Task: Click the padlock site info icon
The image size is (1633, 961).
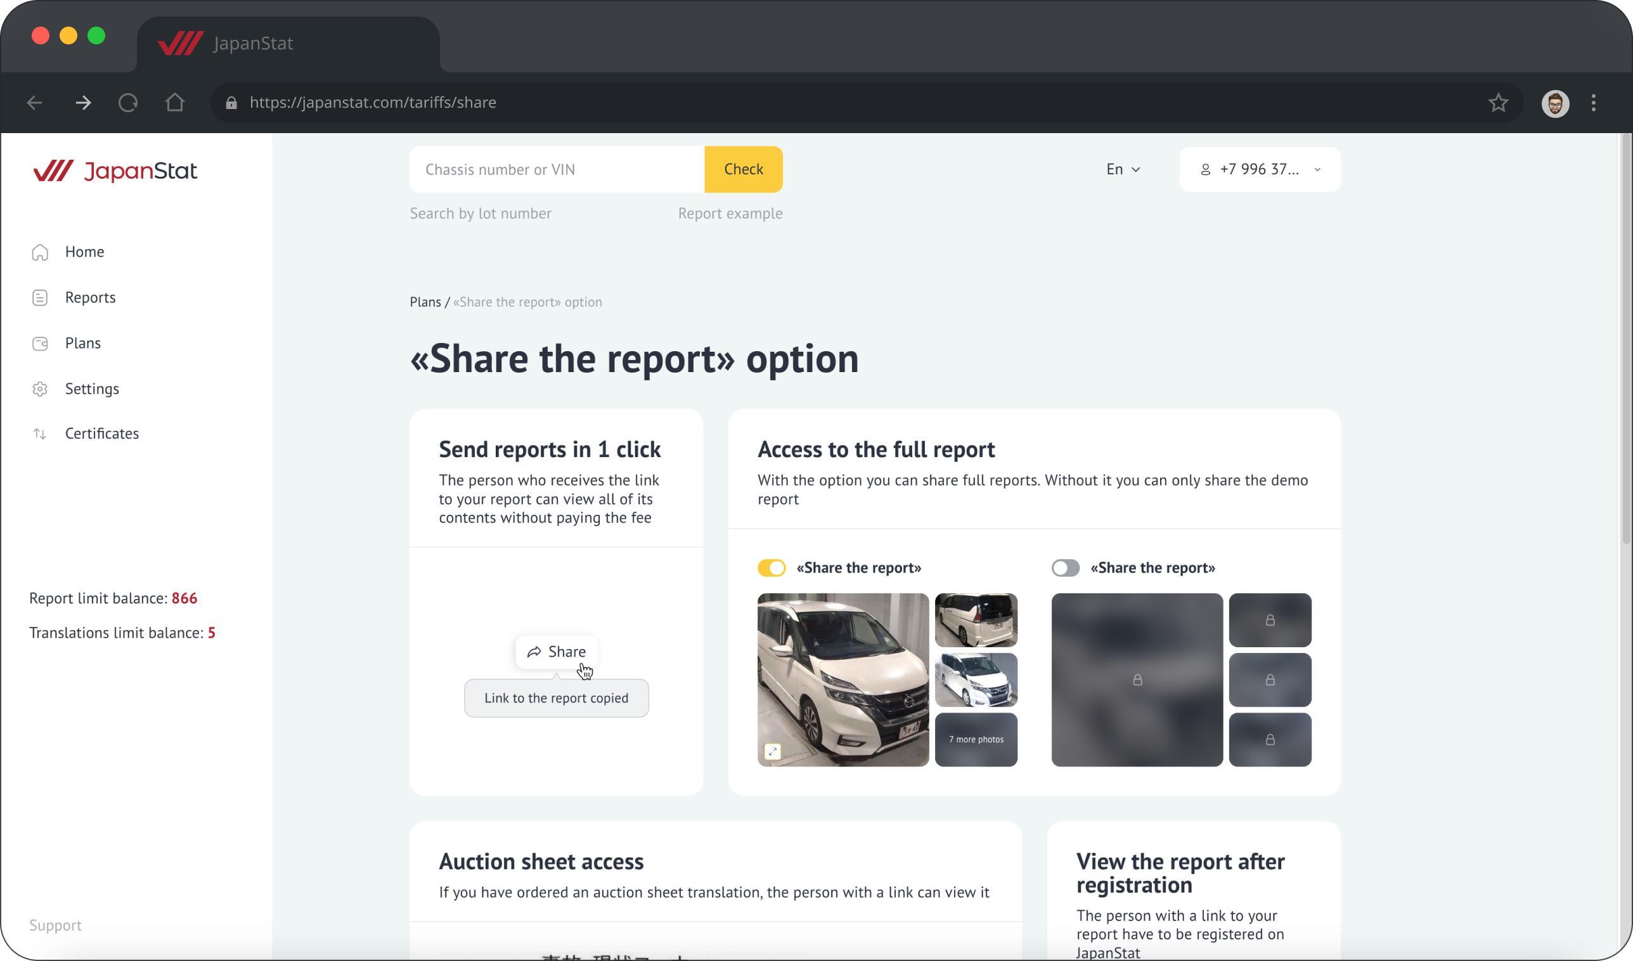Action: (231, 103)
